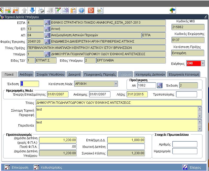Open lookup list beside ΕΠ field
Screen dimensions: 209x171
[x=47, y=29]
